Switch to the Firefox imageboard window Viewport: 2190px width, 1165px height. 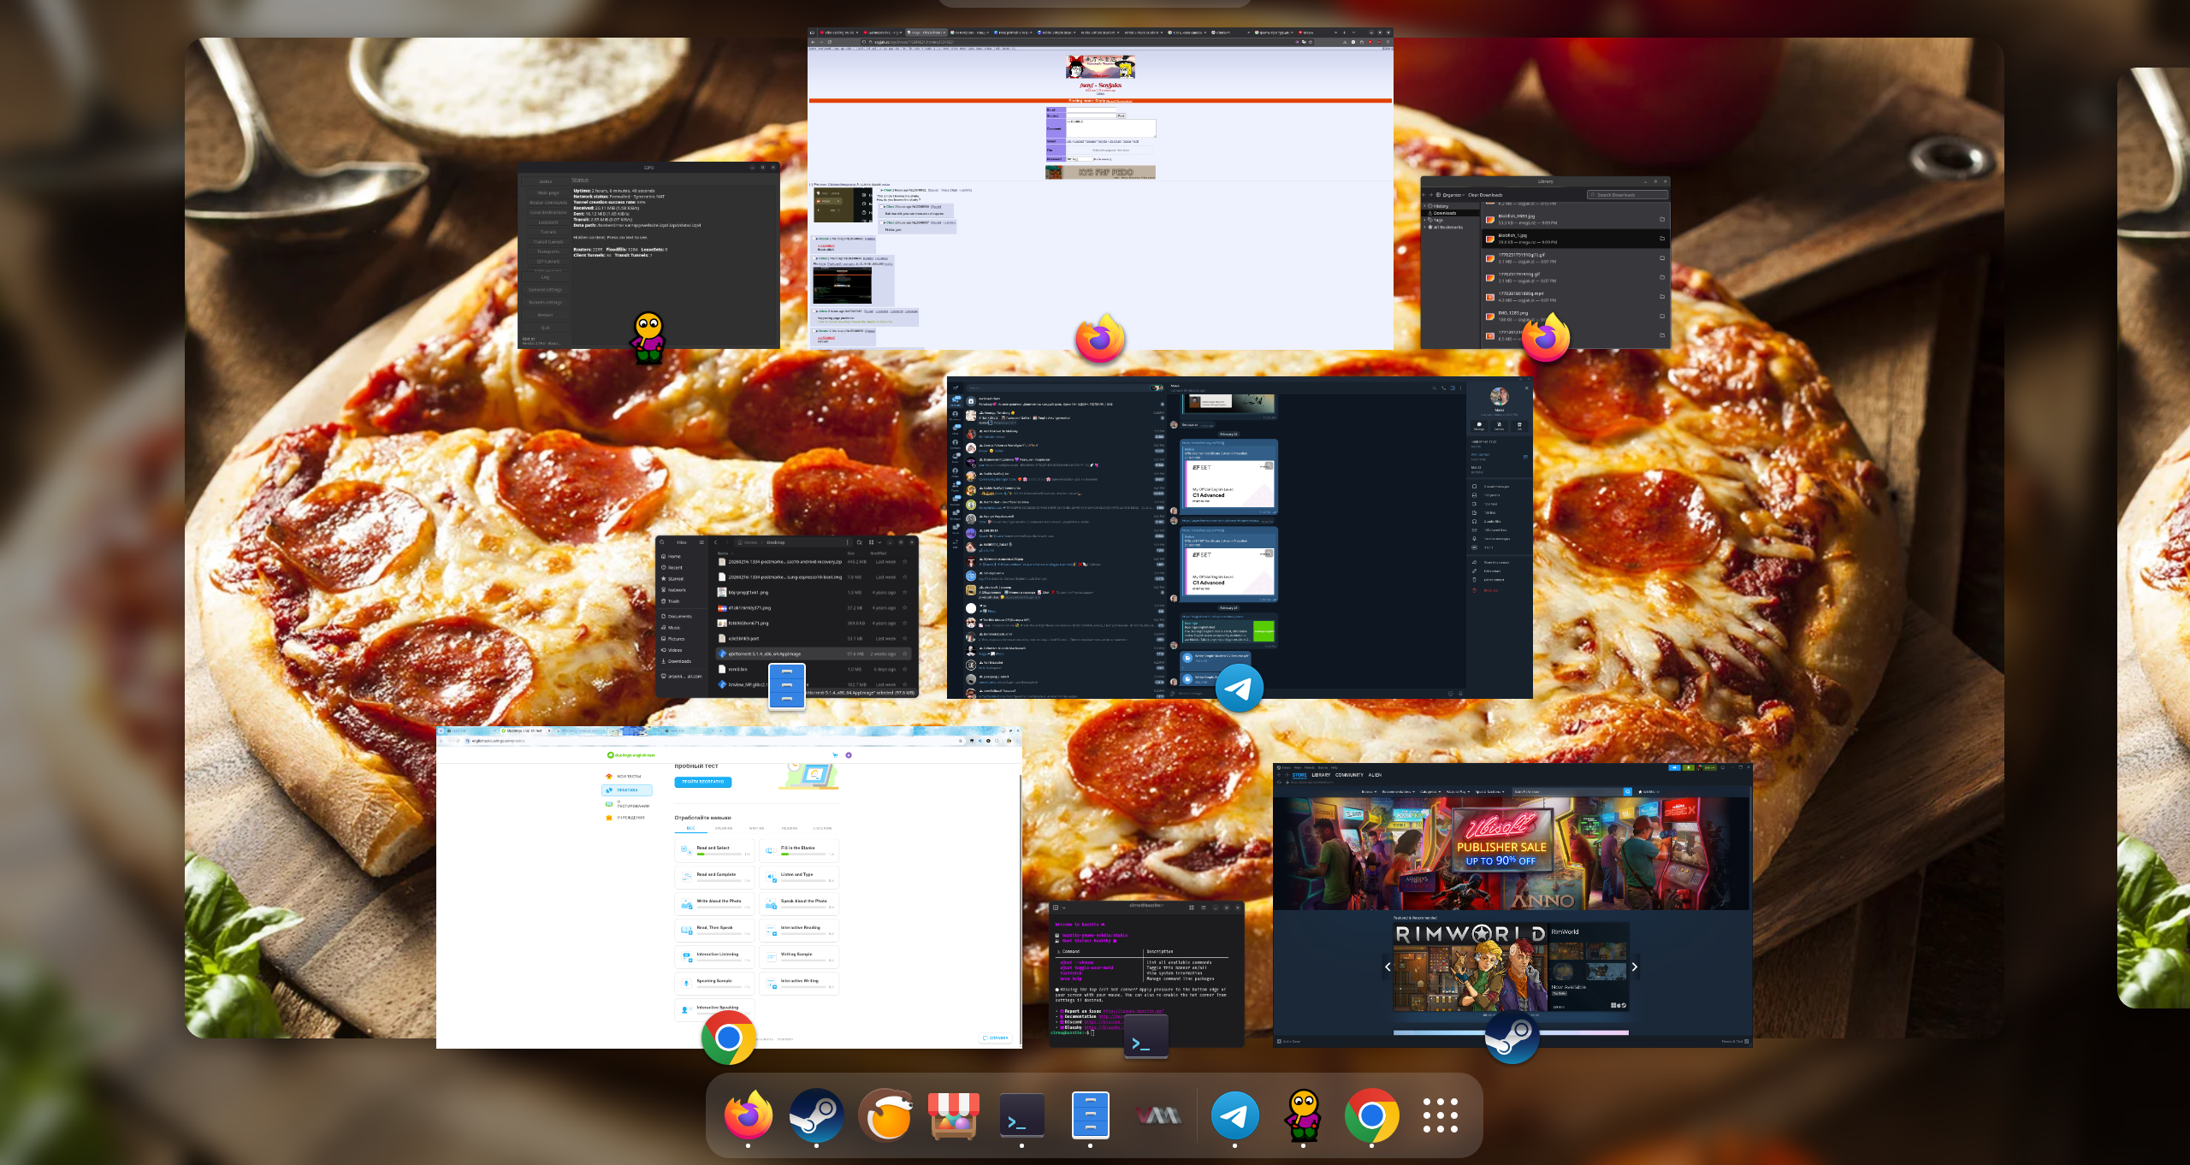pos(1100,188)
